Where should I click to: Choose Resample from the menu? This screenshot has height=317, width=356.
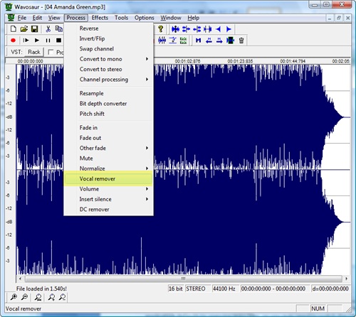point(108,93)
